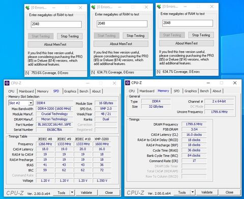
Task: Stop testing in the rightmost MemTest window
Action: (x=201, y=35)
